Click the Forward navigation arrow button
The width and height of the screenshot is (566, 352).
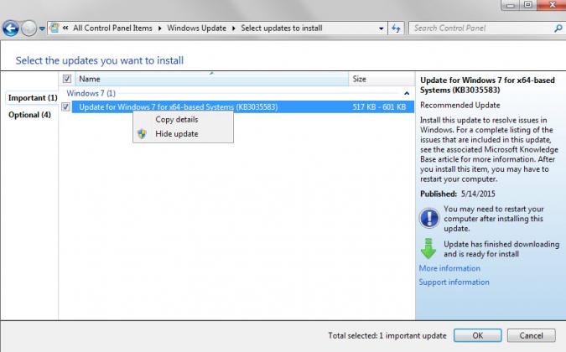click(x=29, y=28)
